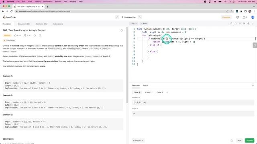Open the editor settings gear

point(248,24)
